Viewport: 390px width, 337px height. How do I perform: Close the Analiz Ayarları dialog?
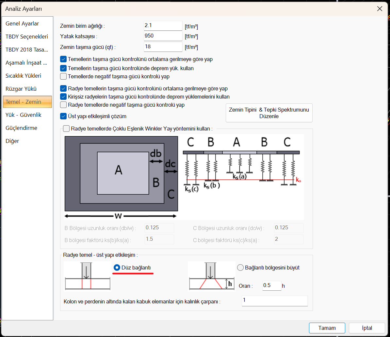(x=380, y=9)
